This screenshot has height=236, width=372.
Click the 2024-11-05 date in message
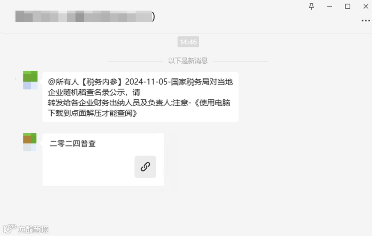(146, 82)
